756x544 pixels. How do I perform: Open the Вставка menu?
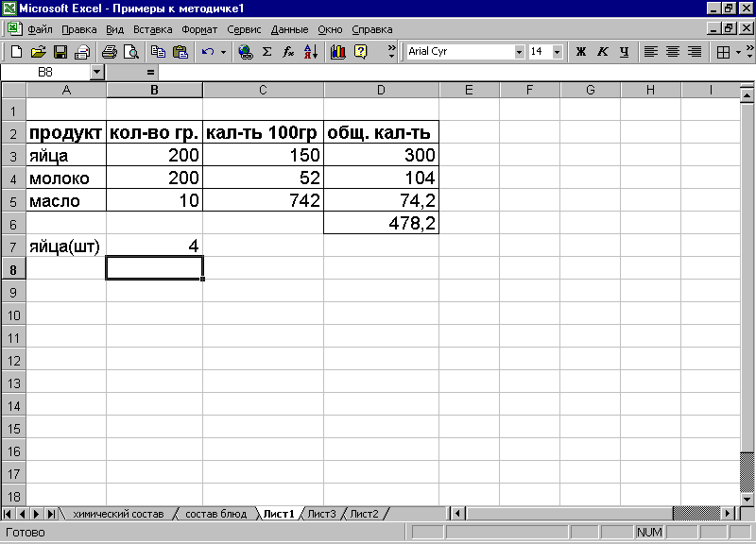pyautogui.click(x=152, y=29)
